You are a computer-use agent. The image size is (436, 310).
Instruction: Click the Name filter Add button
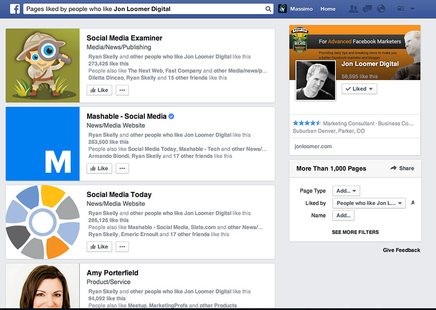343,215
